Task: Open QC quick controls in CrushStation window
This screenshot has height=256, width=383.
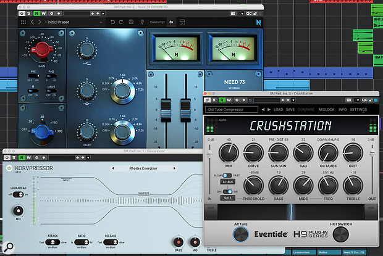Action: (x=364, y=100)
